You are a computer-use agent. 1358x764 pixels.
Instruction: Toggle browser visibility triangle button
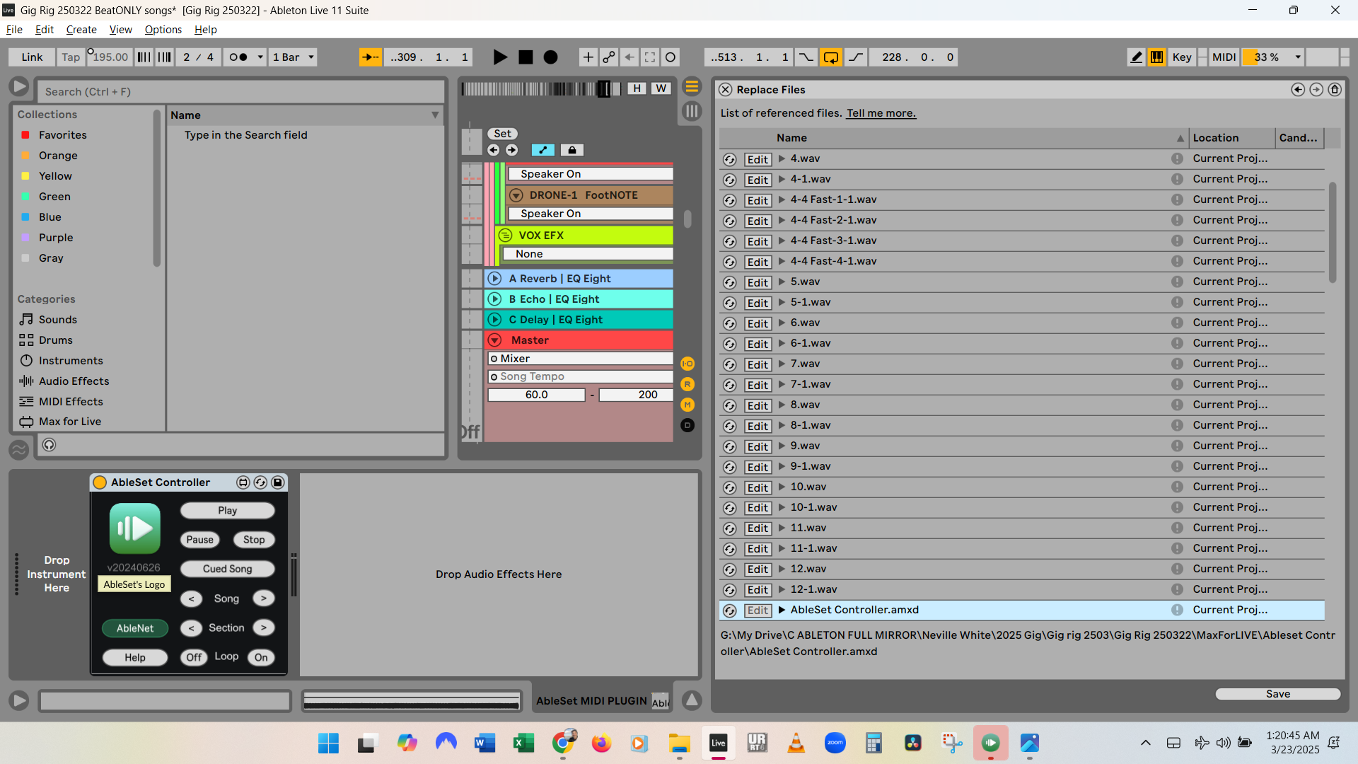click(x=19, y=87)
